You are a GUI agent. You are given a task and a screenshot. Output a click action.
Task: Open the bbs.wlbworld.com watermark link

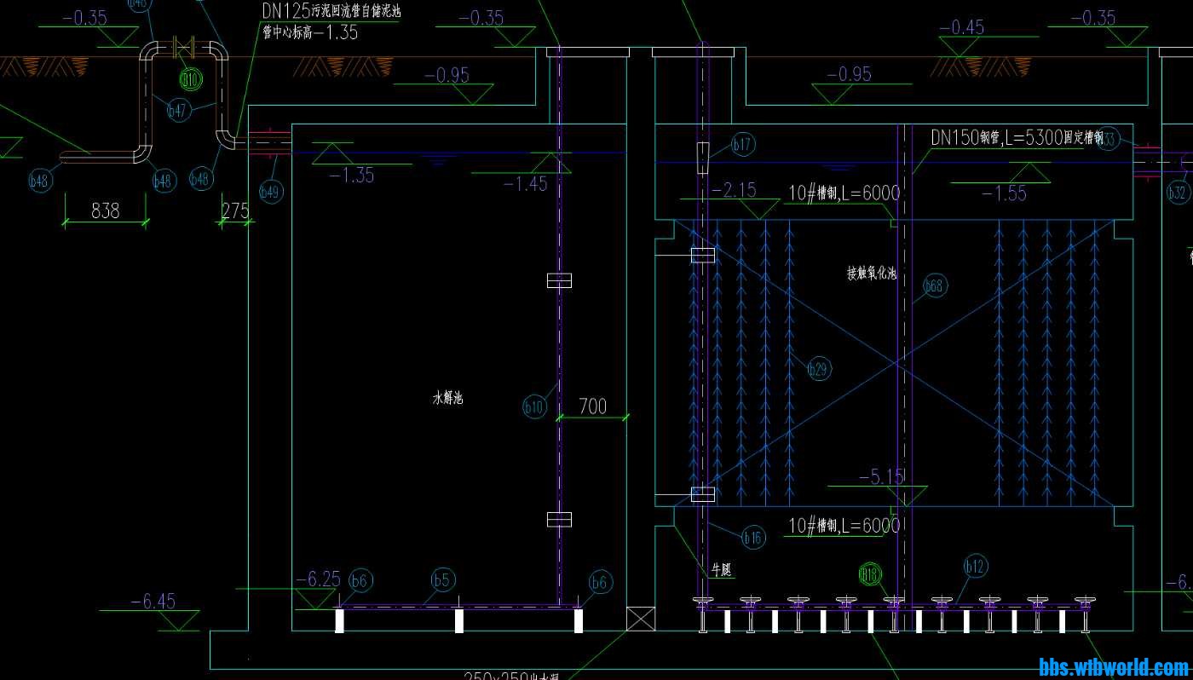click(1113, 666)
